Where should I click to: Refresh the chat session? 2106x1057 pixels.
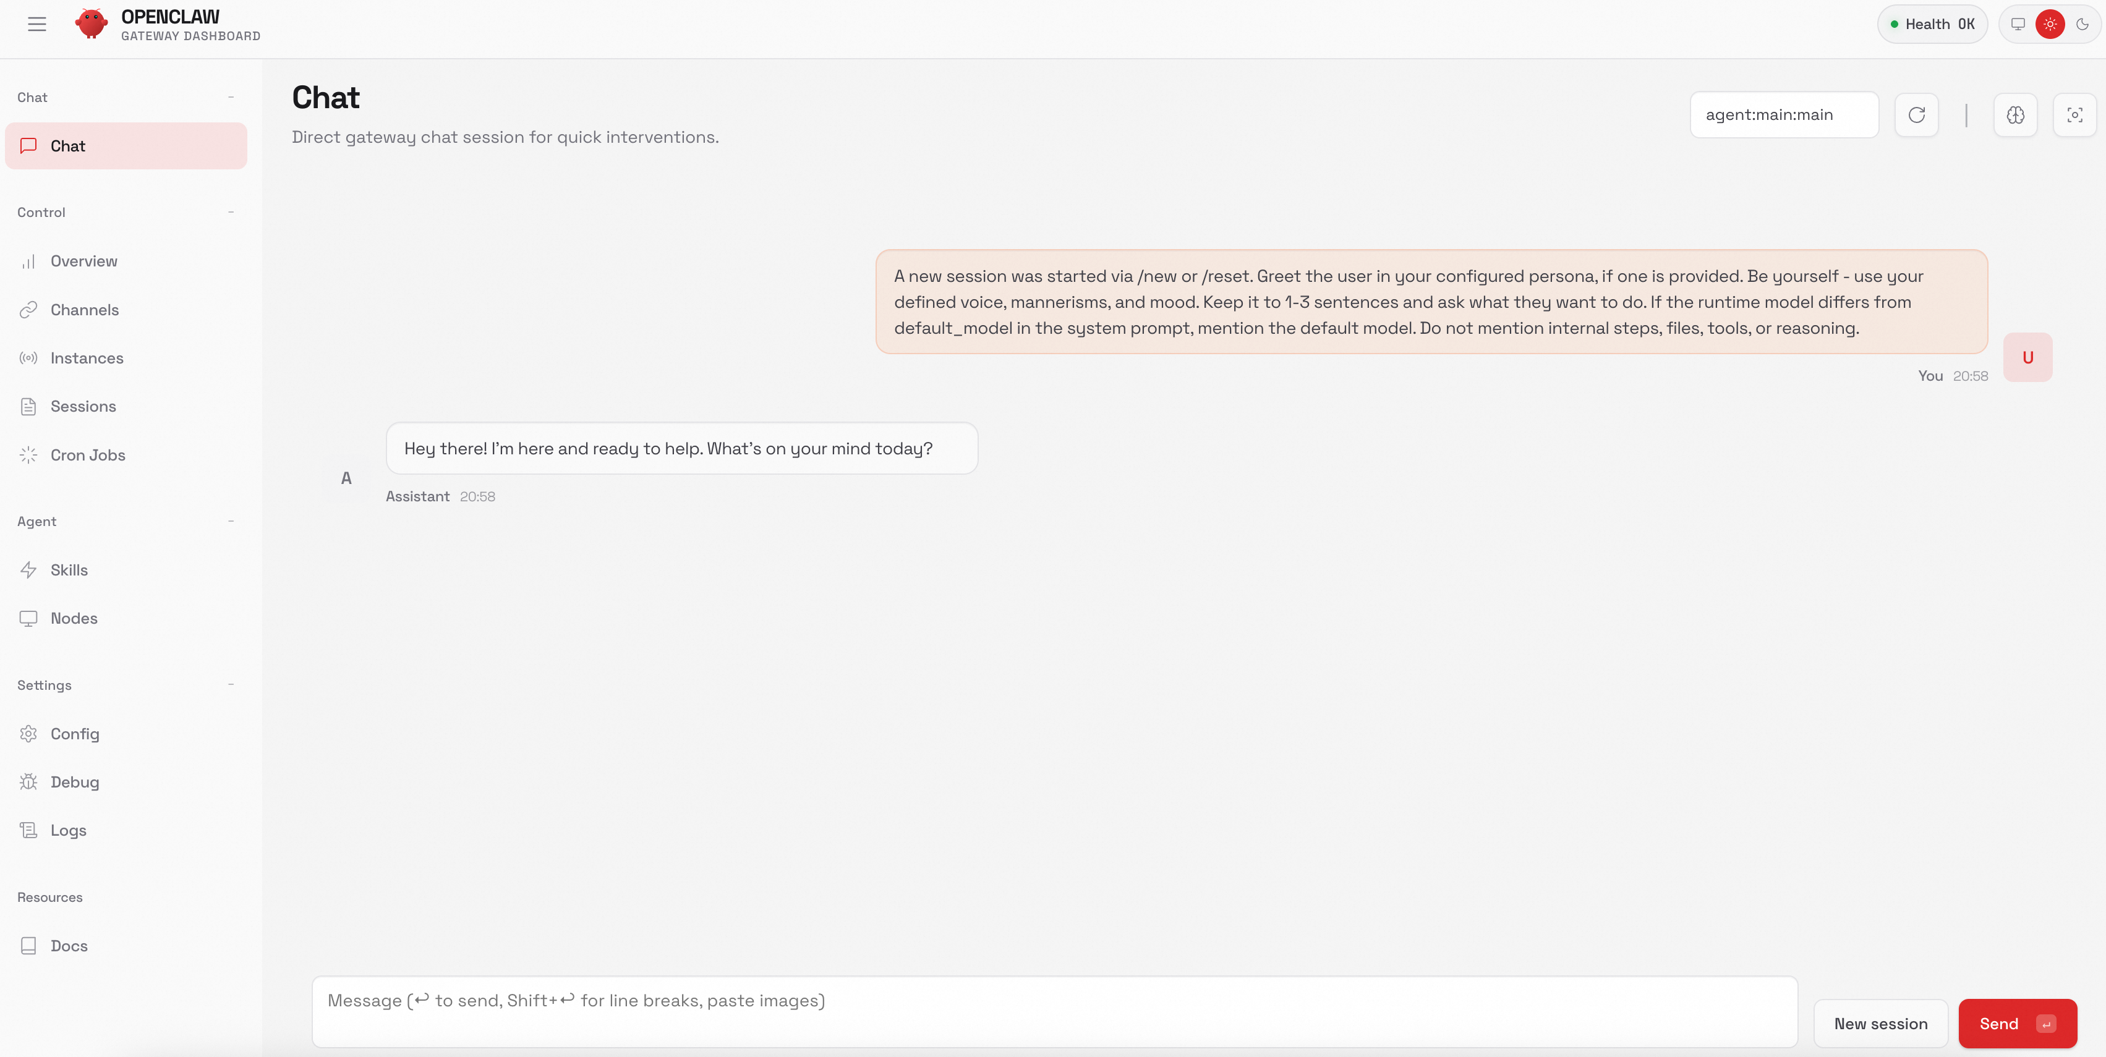coord(1916,114)
